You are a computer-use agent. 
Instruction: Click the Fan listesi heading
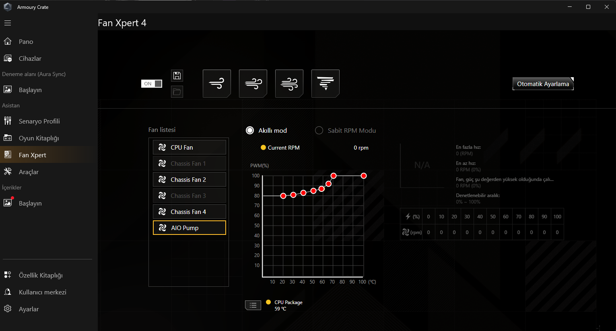(x=162, y=130)
